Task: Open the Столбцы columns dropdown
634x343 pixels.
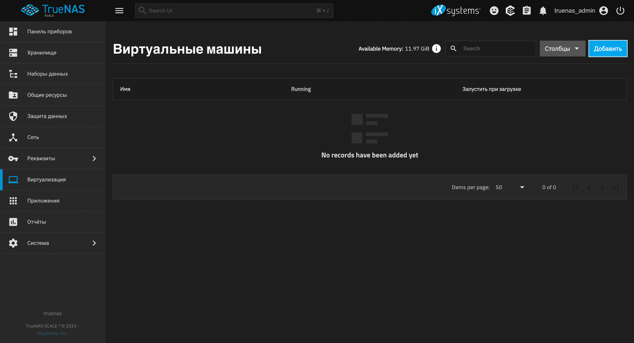Action: [562, 49]
